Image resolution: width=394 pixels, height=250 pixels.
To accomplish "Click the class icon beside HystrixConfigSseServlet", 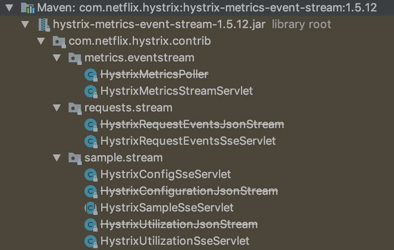I will 91,175.
